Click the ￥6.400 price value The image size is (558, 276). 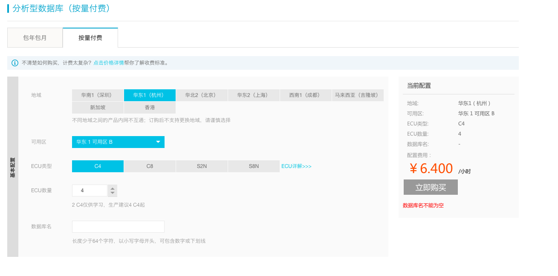coord(431,169)
